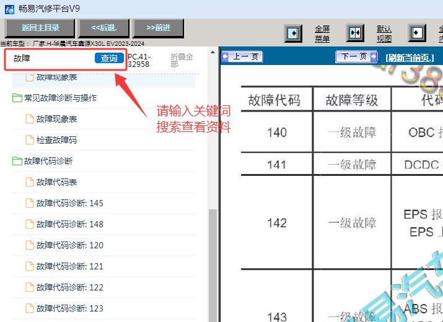This screenshot has height=322, width=443.
Task: Select the table cell with code 142
Action: coord(277,223)
